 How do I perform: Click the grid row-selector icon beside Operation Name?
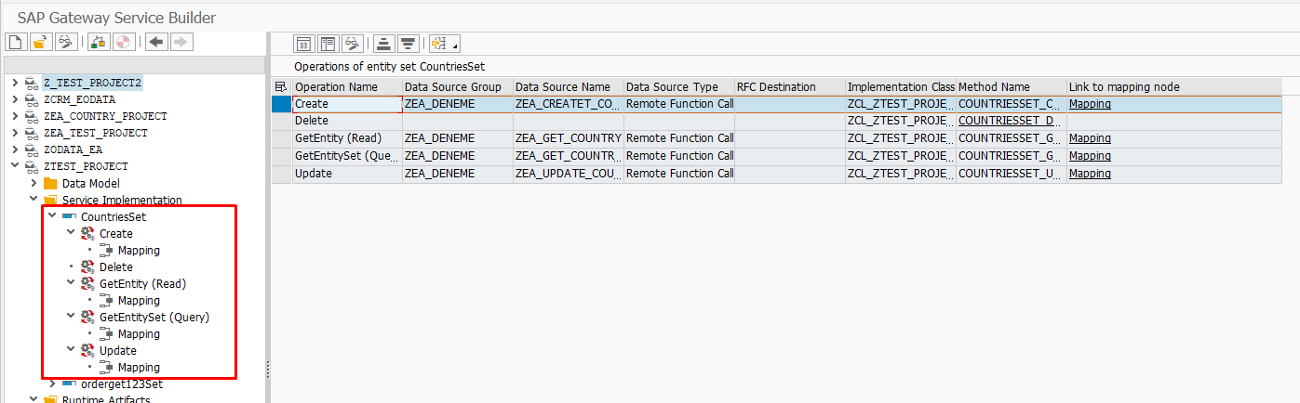(281, 86)
